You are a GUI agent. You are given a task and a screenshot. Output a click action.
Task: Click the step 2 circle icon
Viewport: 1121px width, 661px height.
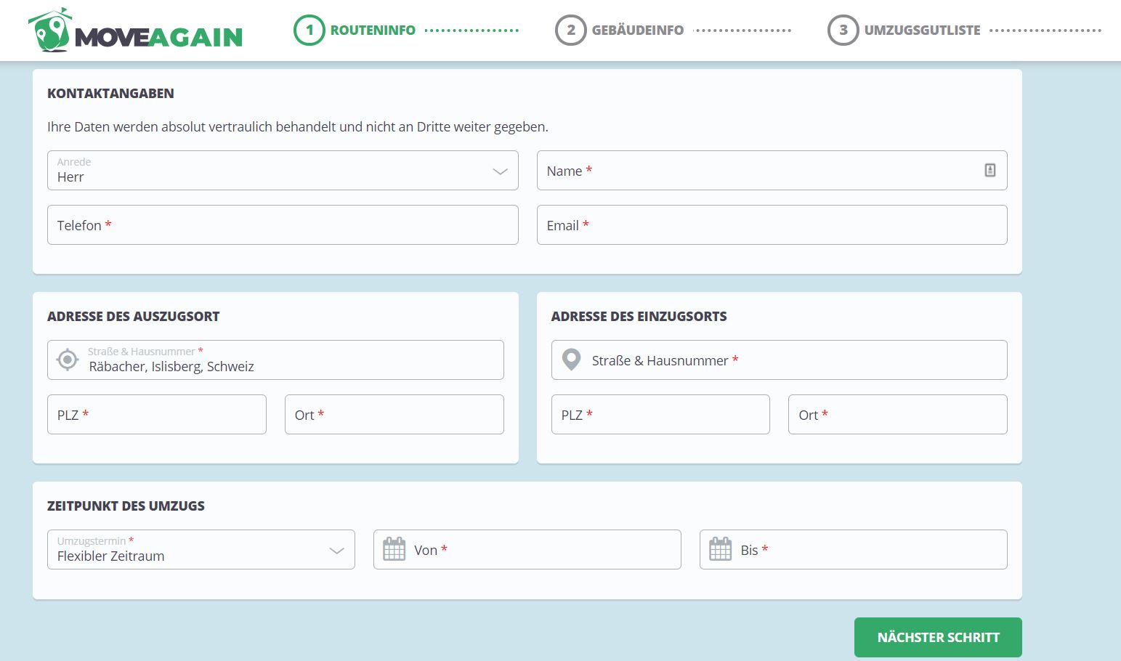[571, 30]
